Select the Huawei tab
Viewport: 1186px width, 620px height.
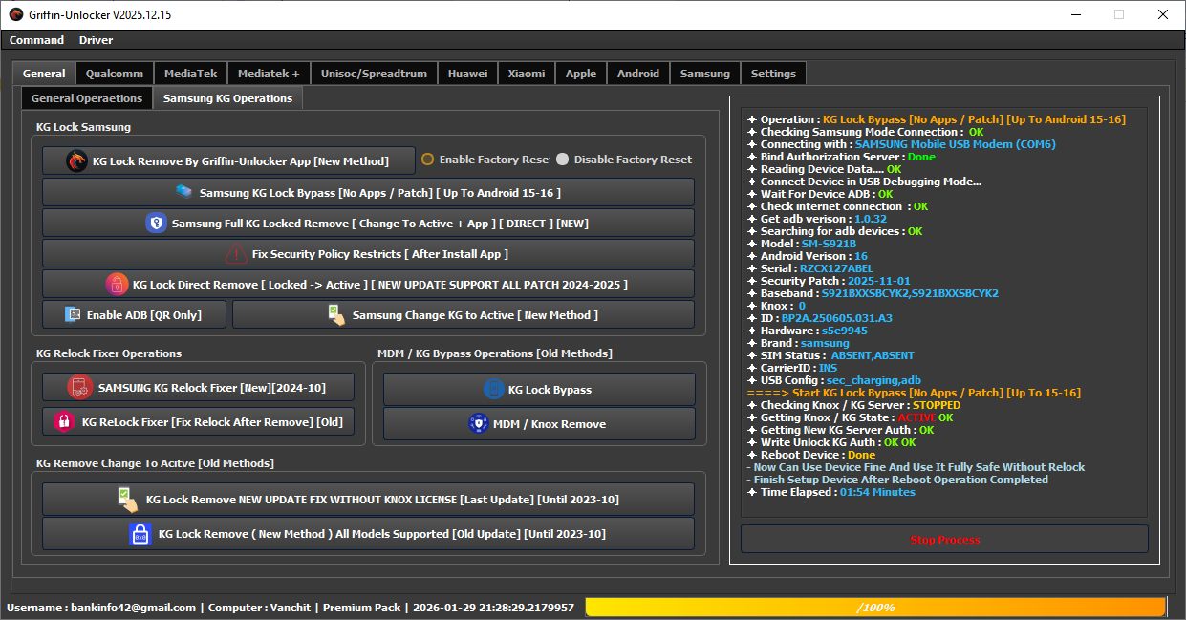(x=467, y=74)
